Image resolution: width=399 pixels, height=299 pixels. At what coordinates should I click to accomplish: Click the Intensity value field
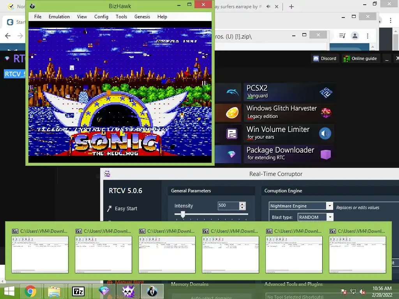228,206
